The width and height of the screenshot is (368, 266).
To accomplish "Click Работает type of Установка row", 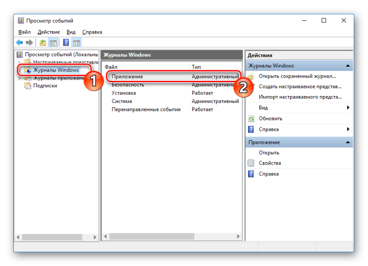I will tap(202, 93).
